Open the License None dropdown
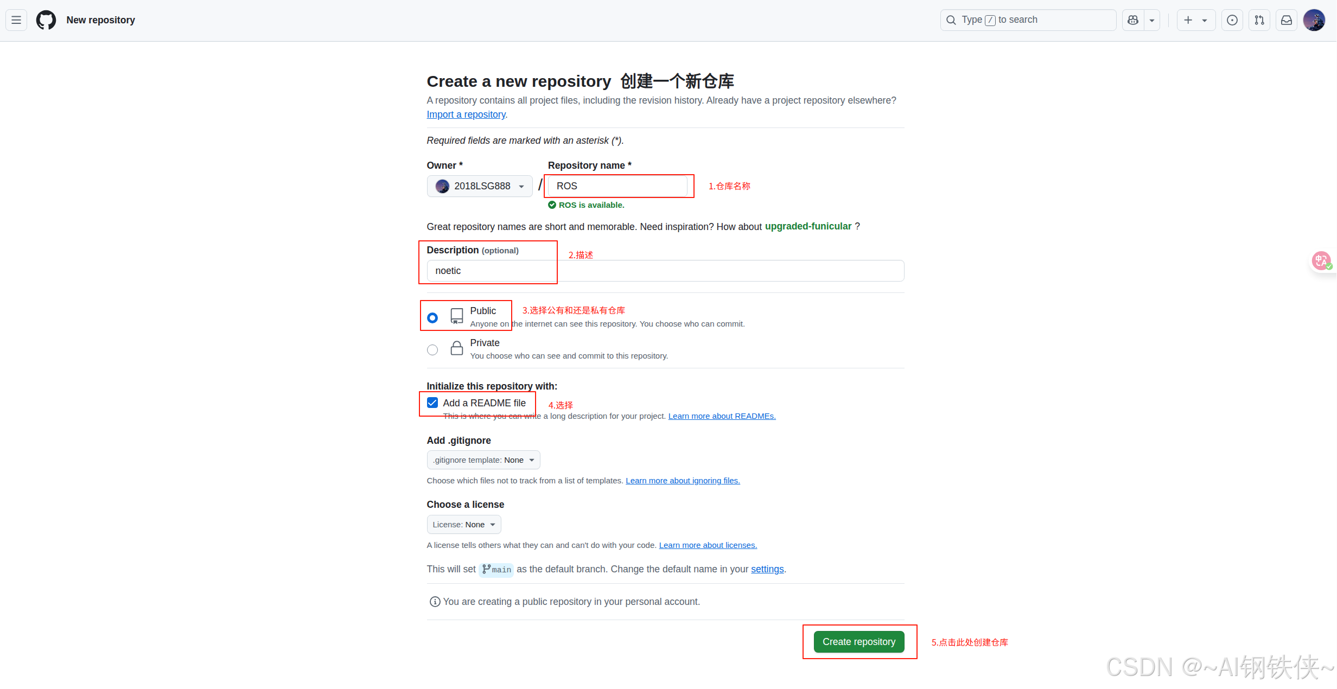 [463, 525]
